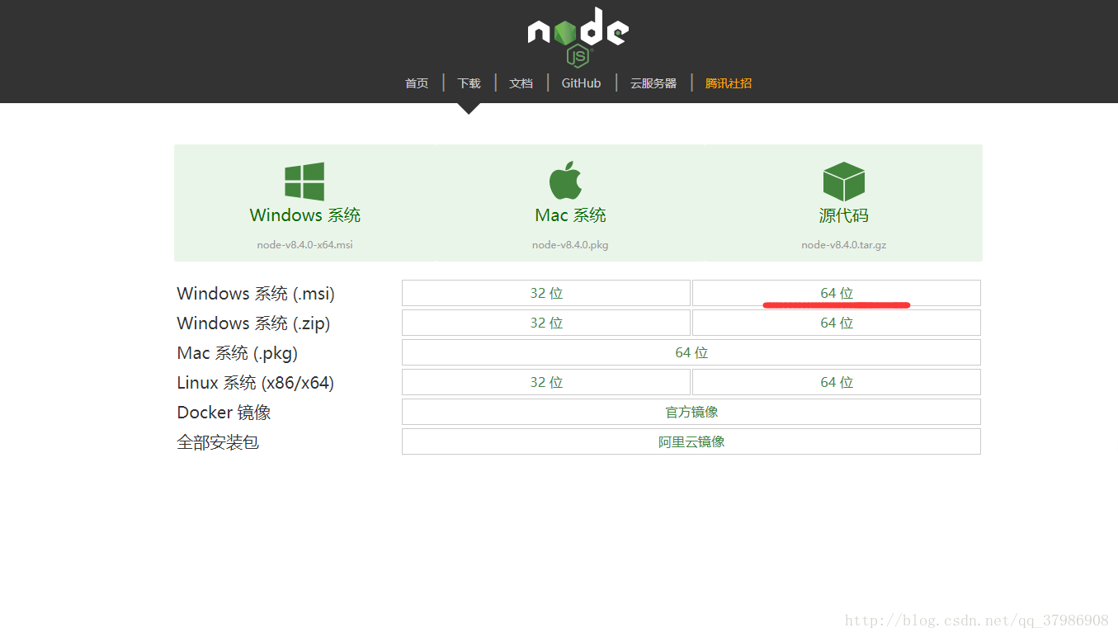Click the Windows logo icon
The height and width of the screenshot is (637, 1118).
point(304,182)
